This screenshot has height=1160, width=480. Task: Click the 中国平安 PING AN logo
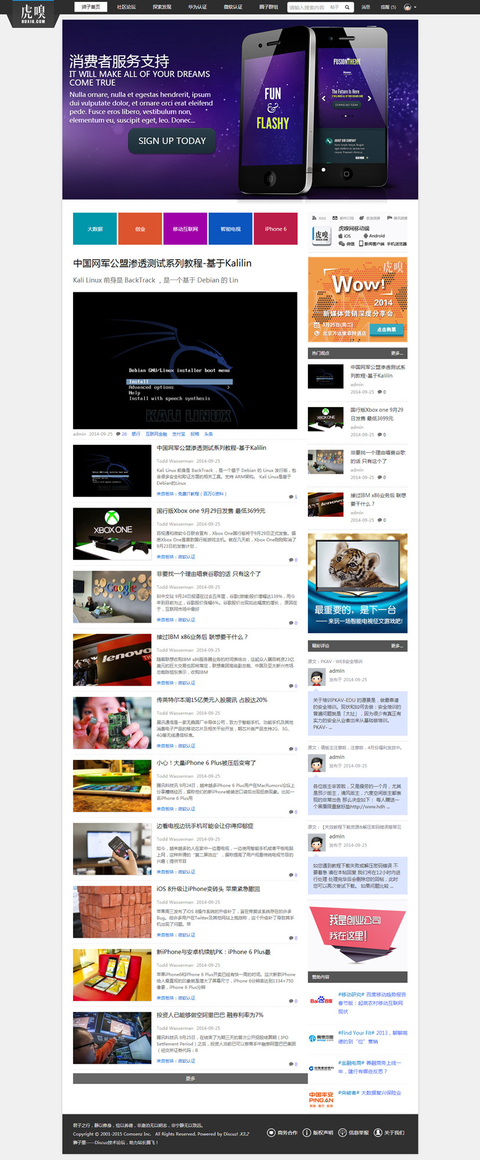point(321,1100)
